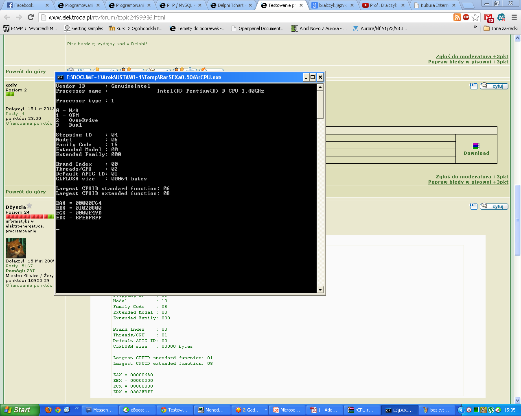Click the quote icon beside axiv's cytuj
Image resolution: width=521 pixels, height=416 pixels.
[473, 86]
